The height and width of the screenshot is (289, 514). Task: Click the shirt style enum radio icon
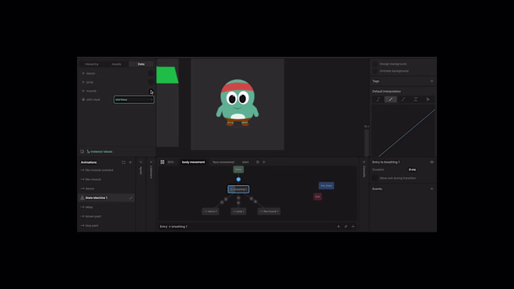(84, 100)
